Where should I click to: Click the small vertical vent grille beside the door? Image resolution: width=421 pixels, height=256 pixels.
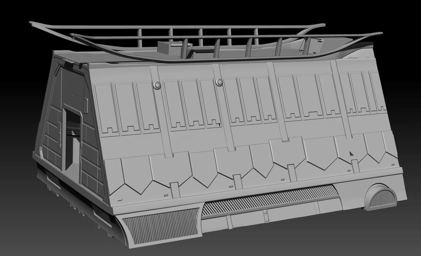[85, 105]
